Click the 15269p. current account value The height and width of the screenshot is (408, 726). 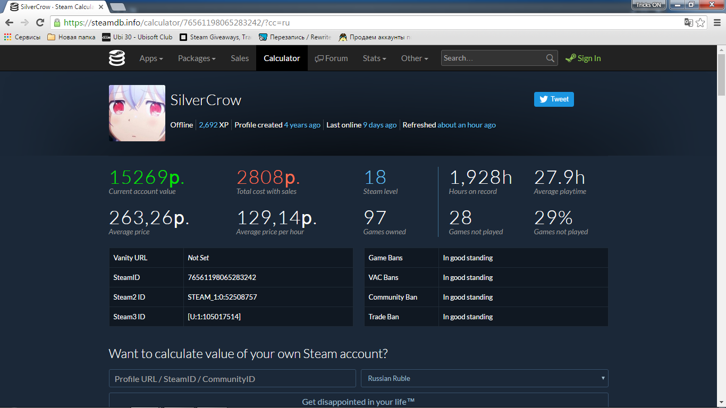tap(147, 177)
